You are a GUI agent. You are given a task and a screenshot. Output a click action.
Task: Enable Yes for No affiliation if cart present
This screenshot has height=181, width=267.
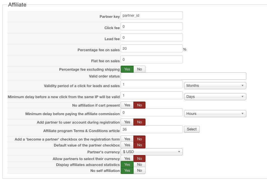(x=127, y=105)
